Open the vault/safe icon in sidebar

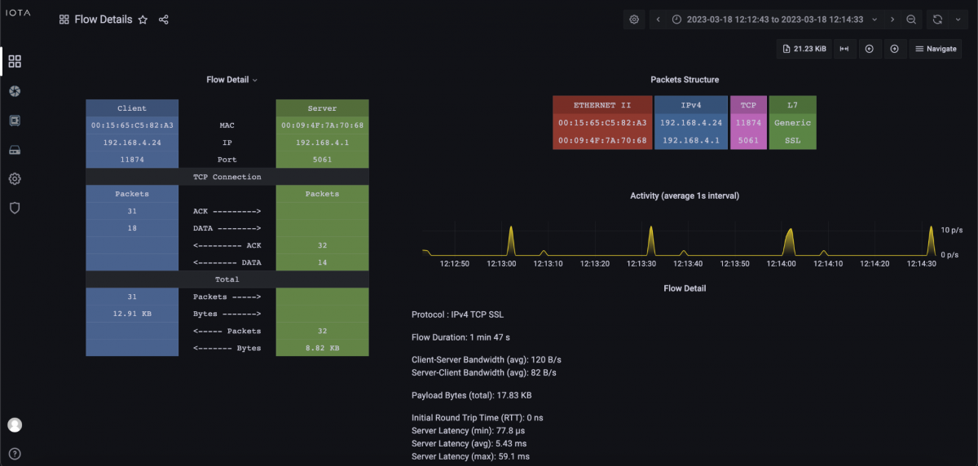click(15, 121)
